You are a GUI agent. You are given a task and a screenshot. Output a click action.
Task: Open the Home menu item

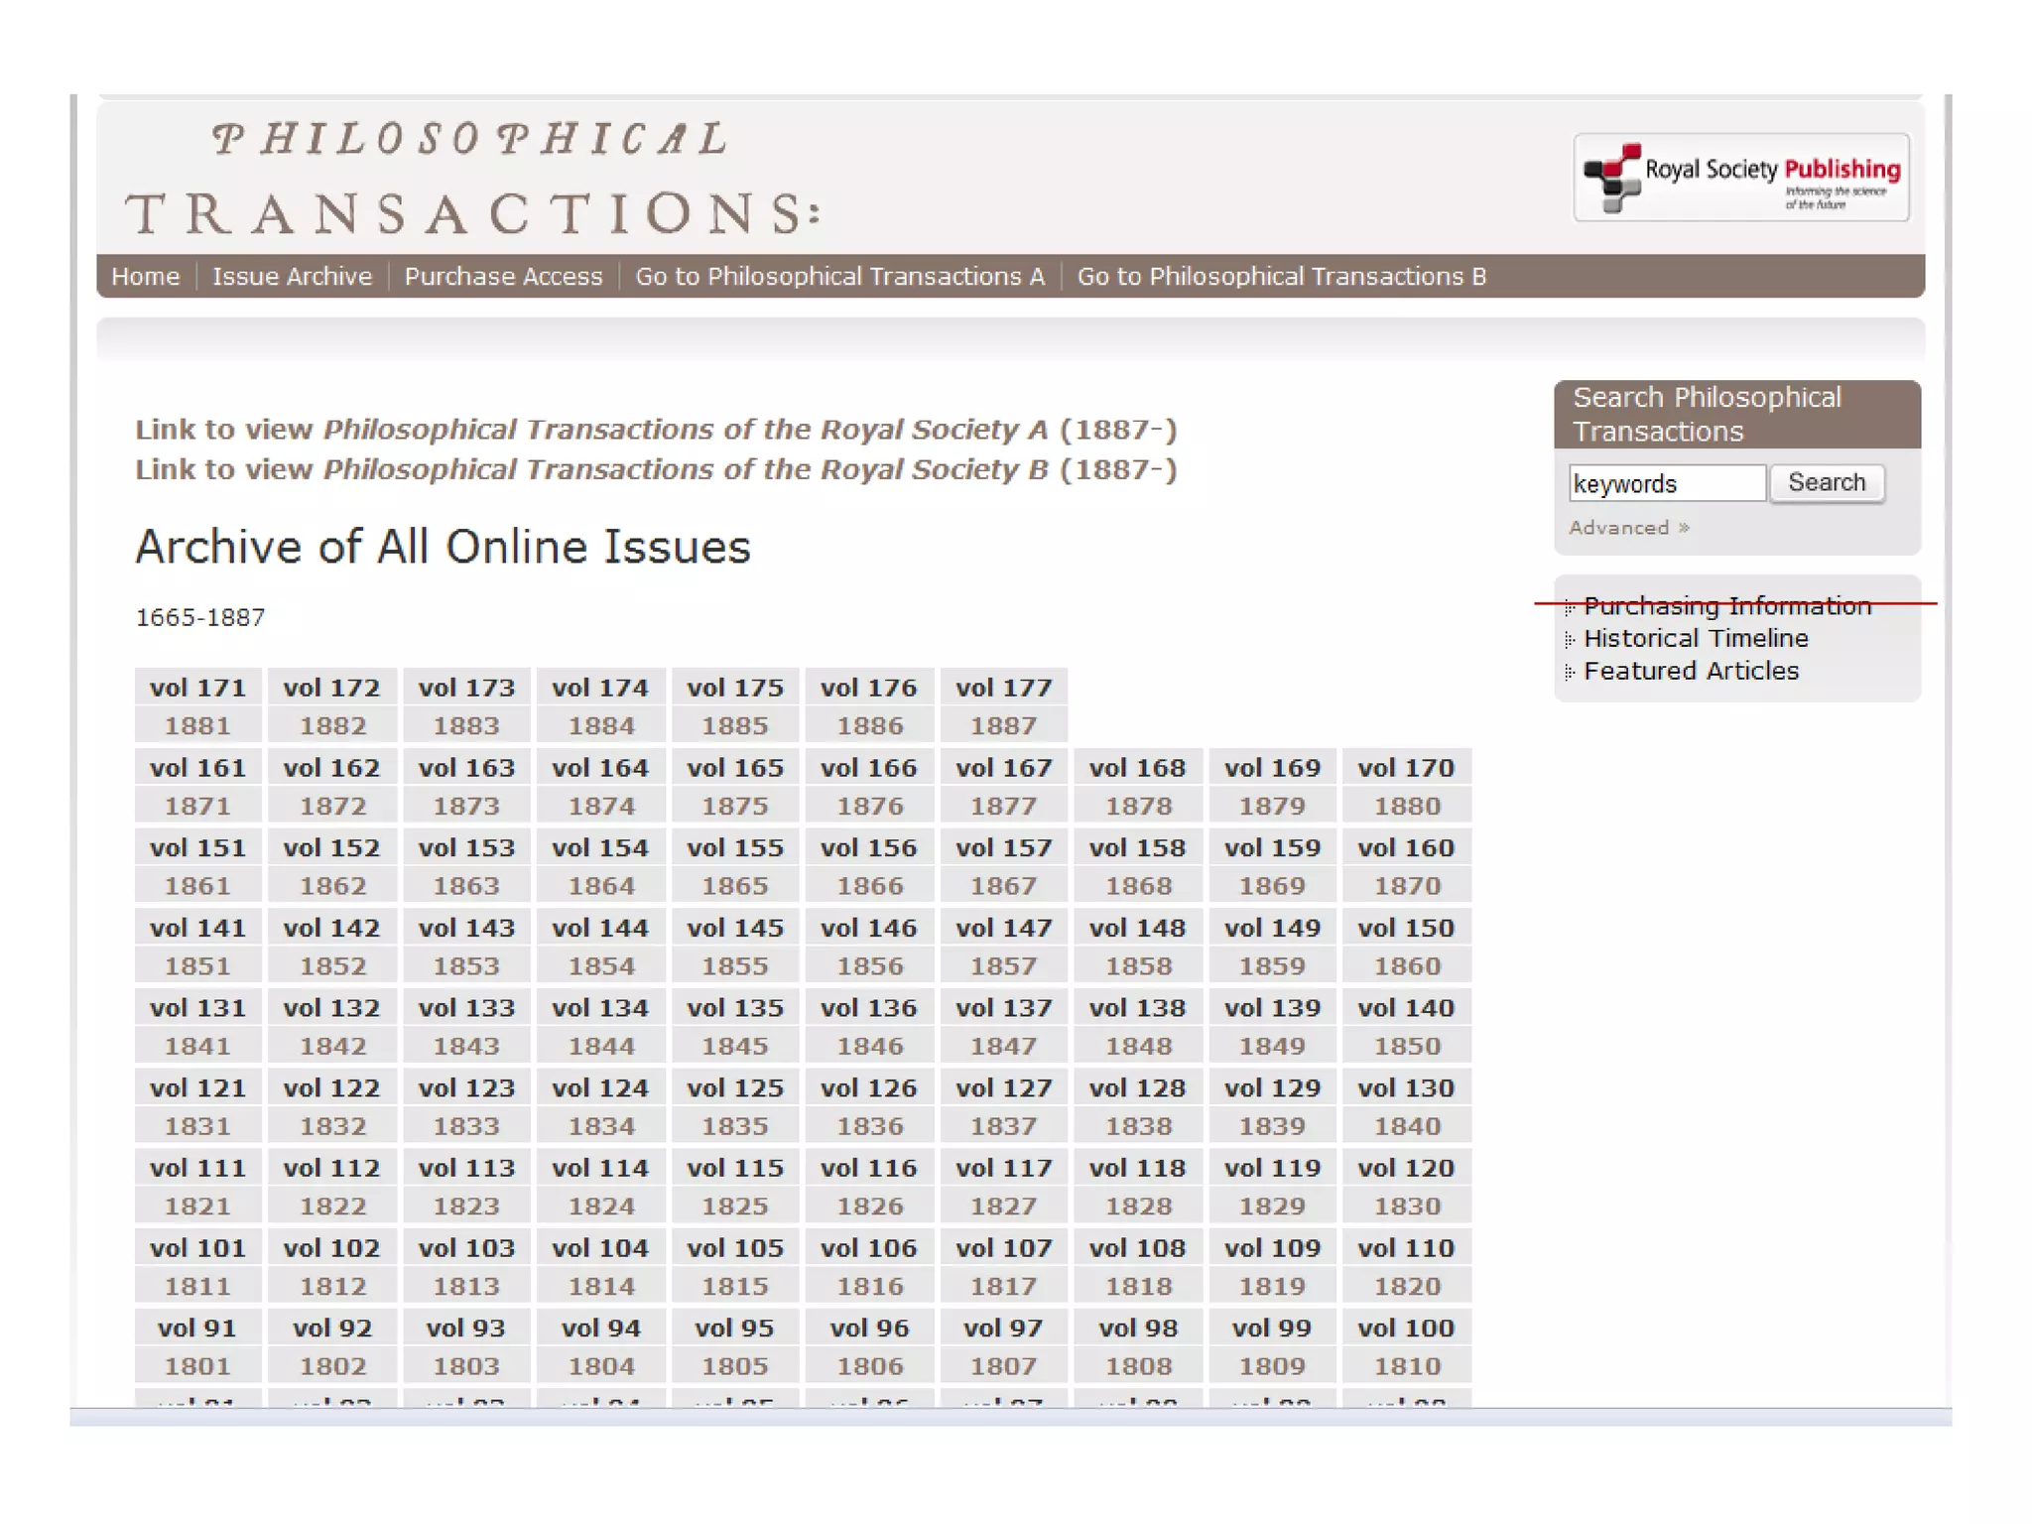(146, 277)
